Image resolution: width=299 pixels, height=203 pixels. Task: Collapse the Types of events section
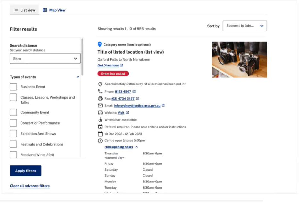(x=78, y=77)
